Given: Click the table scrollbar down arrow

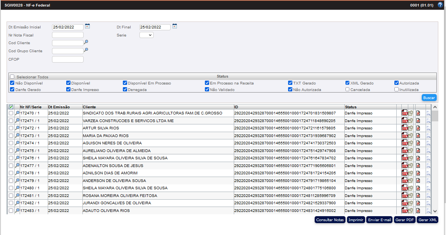Looking at the screenshot, I should point(435,211).
